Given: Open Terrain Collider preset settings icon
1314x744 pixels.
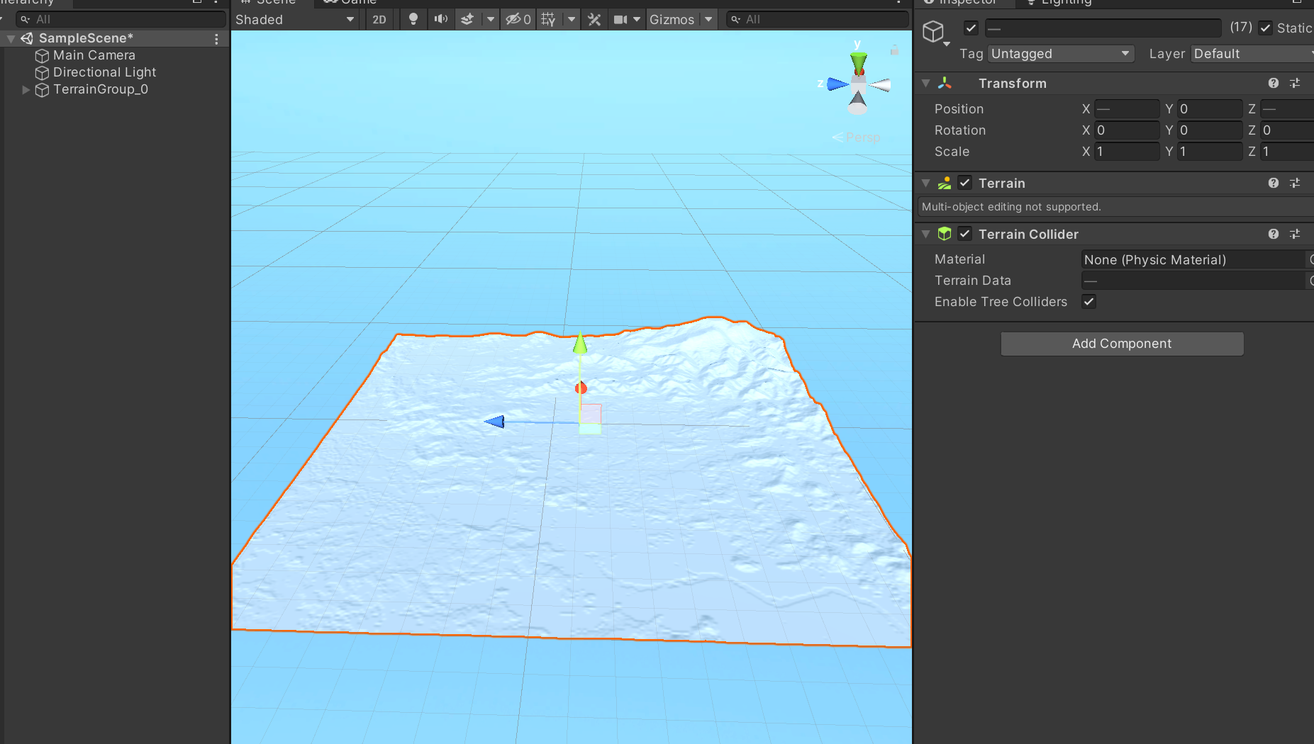Looking at the screenshot, I should coord(1295,234).
